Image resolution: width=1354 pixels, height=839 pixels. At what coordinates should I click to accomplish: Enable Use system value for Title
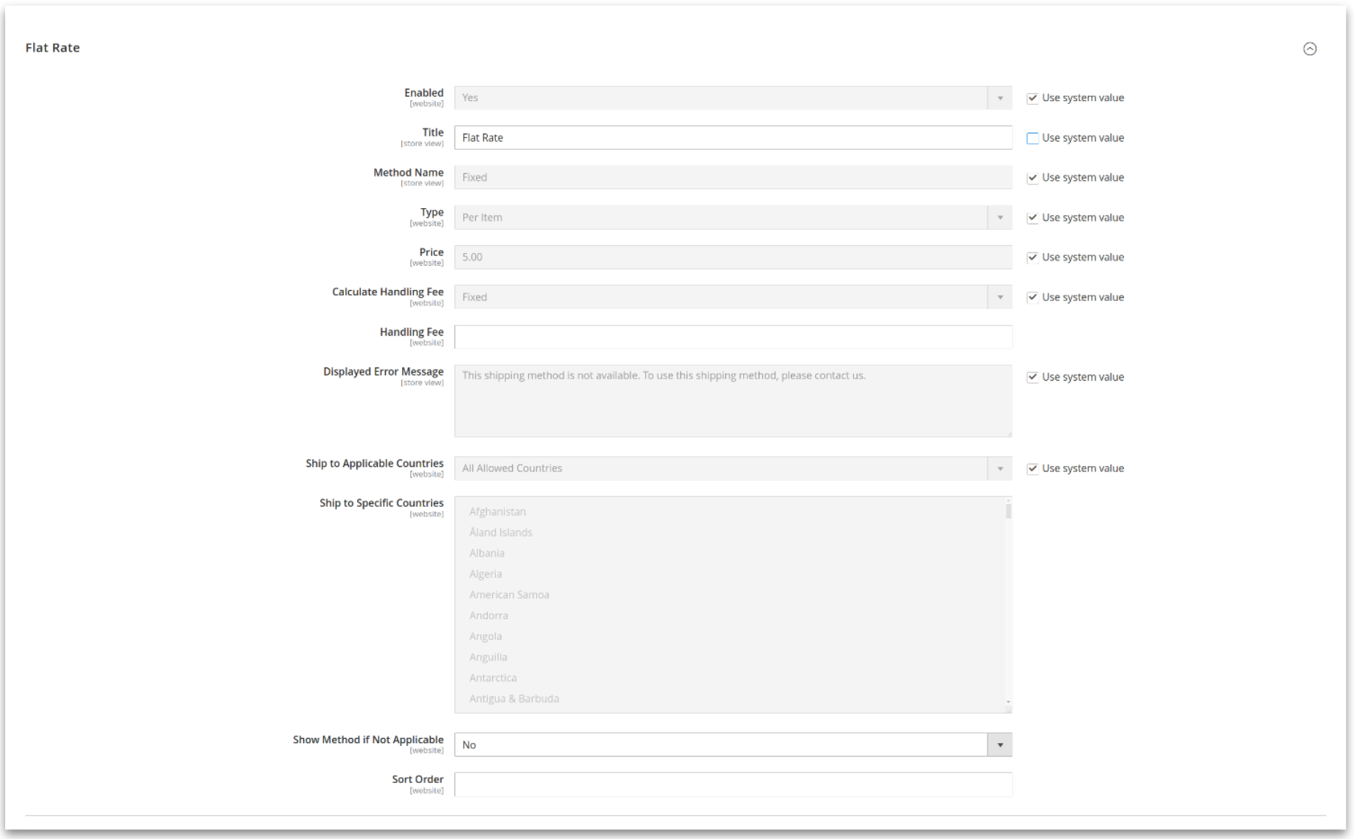click(x=1032, y=138)
